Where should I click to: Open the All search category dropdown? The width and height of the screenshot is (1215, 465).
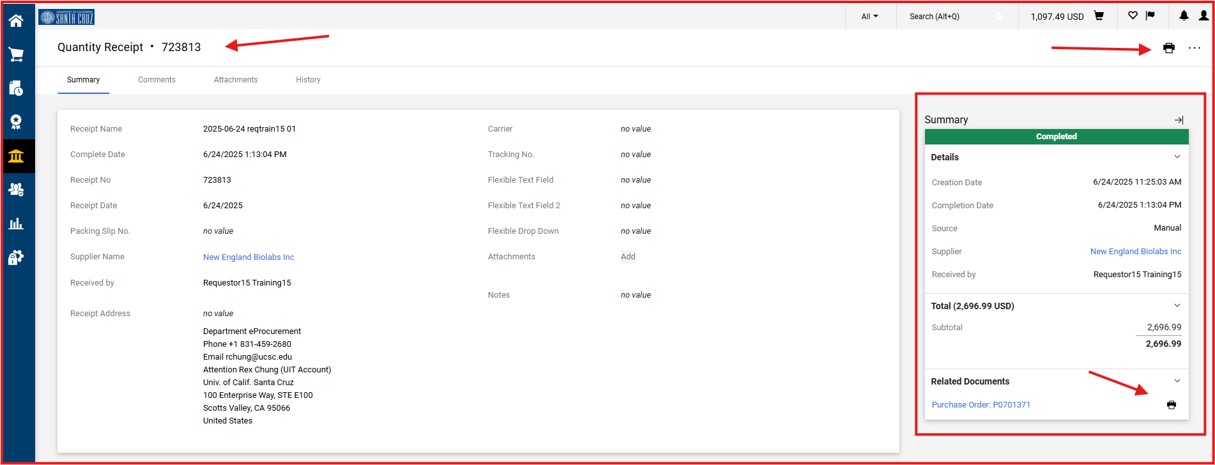click(x=869, y=17)
